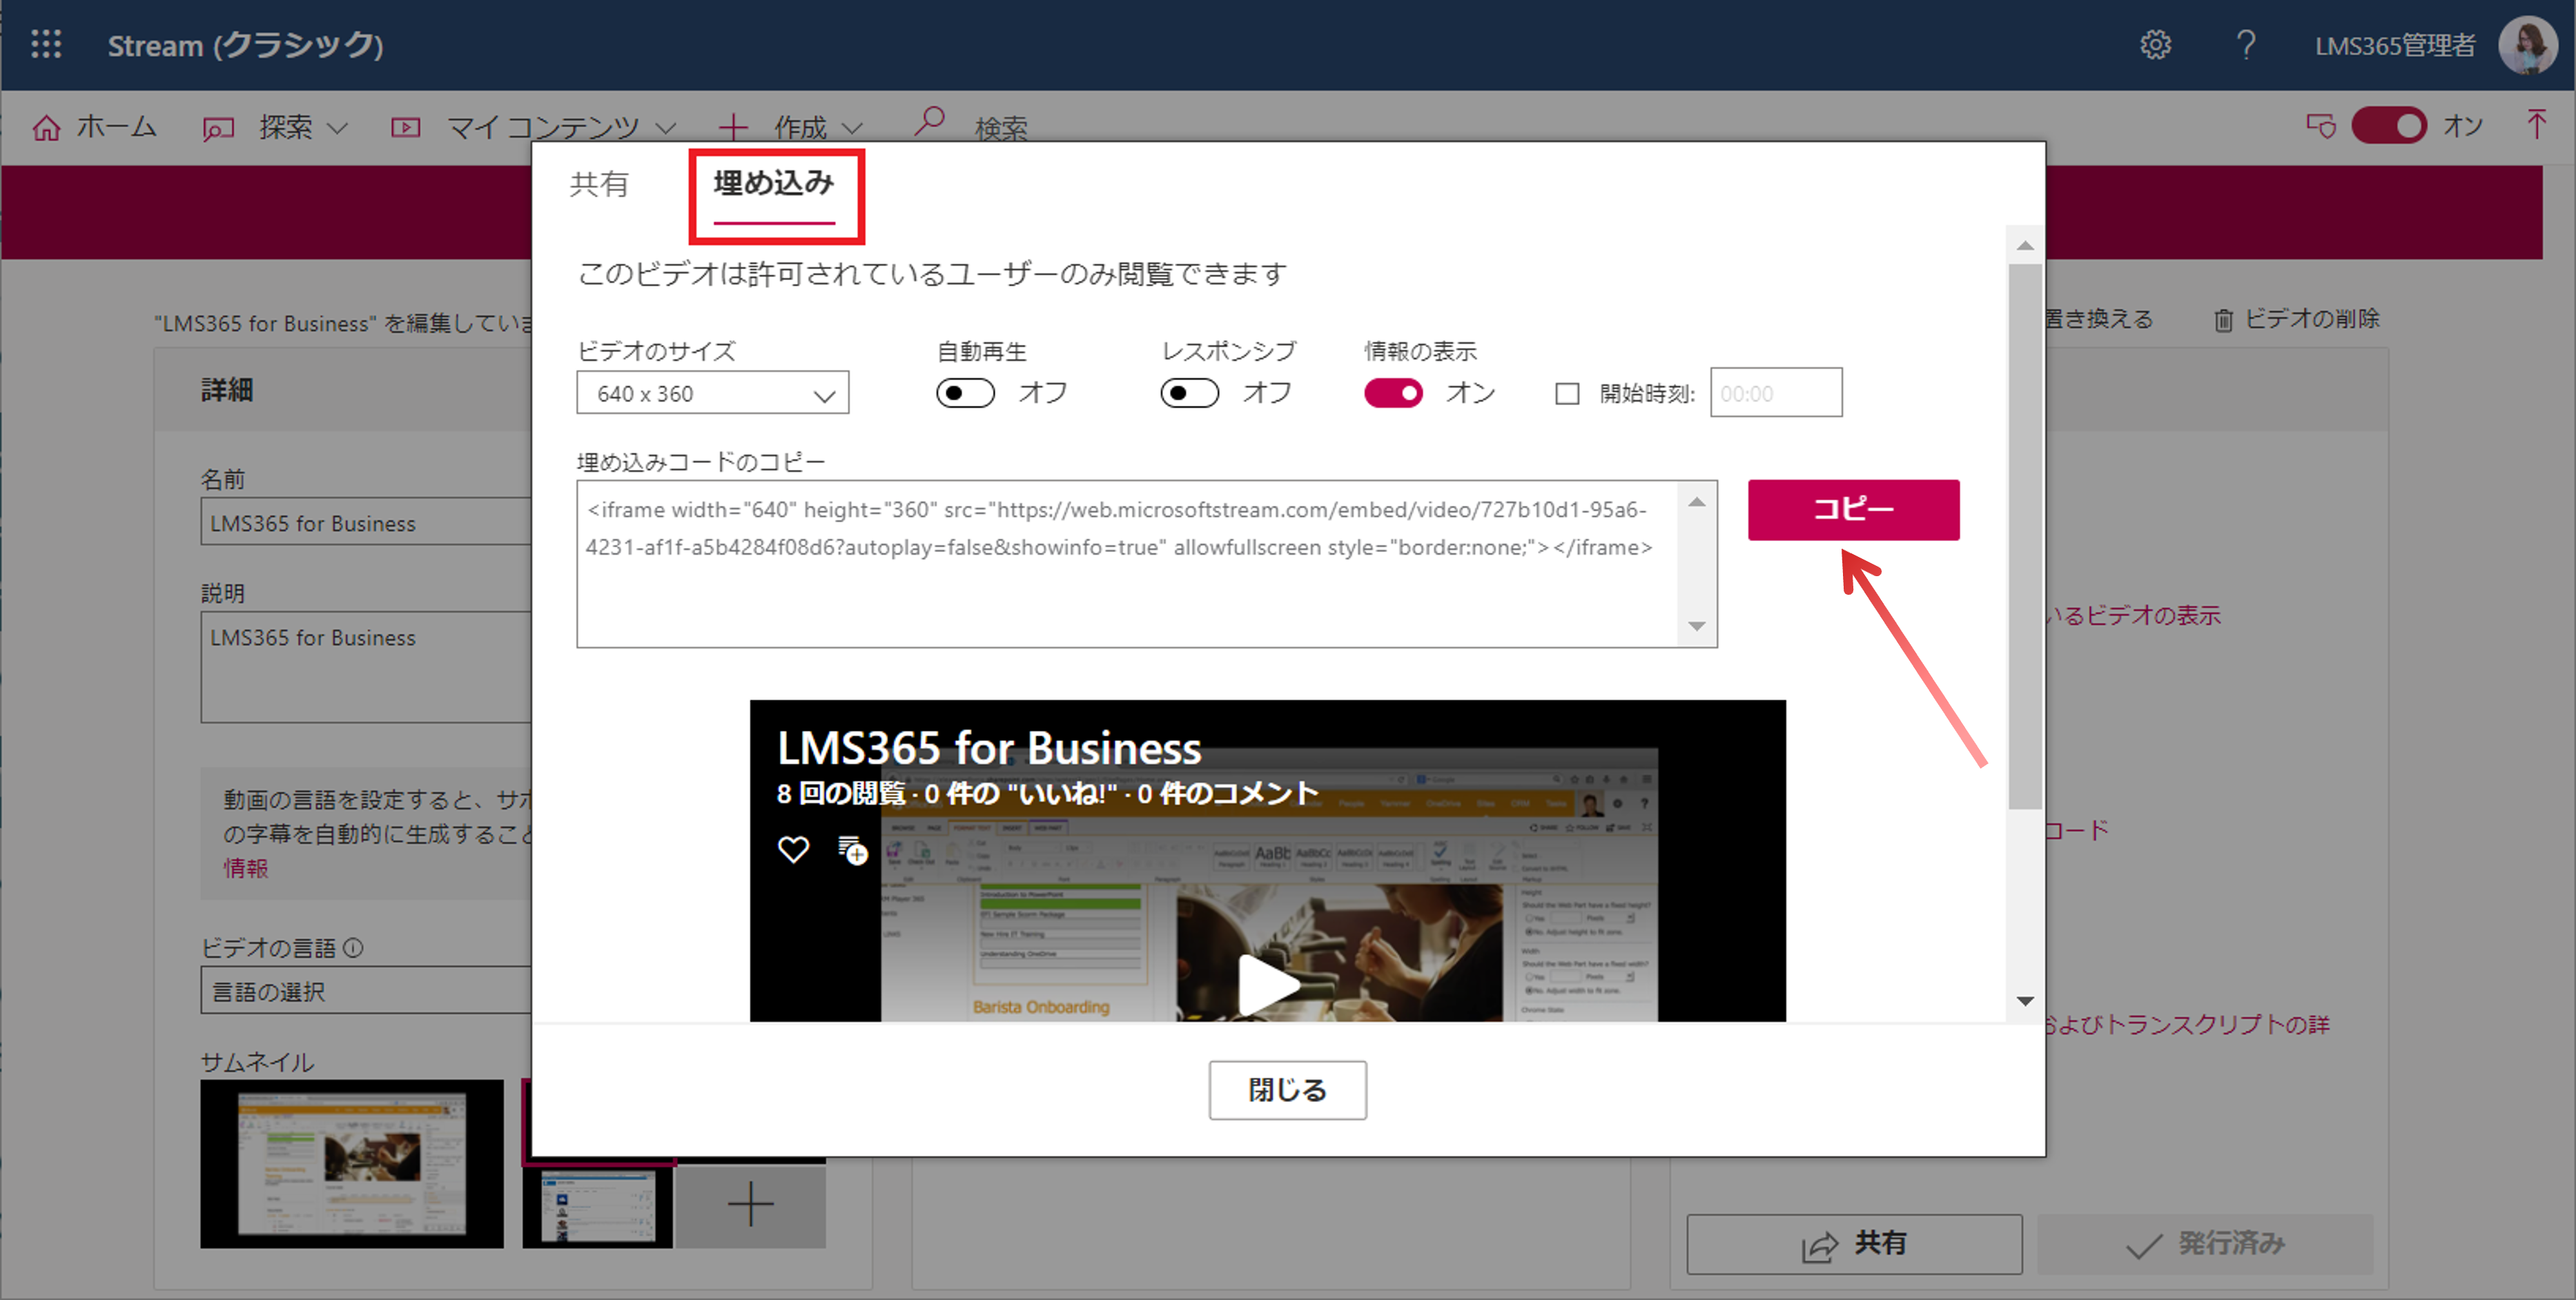Screen dimensions: 2576x1300
Task: Expand the マイコンテンツ menu chevron
Action: tap(666, 129)
